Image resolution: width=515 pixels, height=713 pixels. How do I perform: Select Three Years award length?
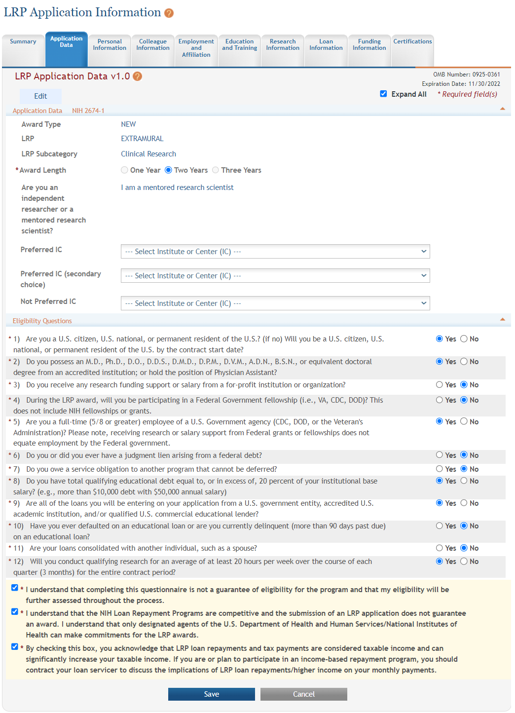[x=216, y=170]
